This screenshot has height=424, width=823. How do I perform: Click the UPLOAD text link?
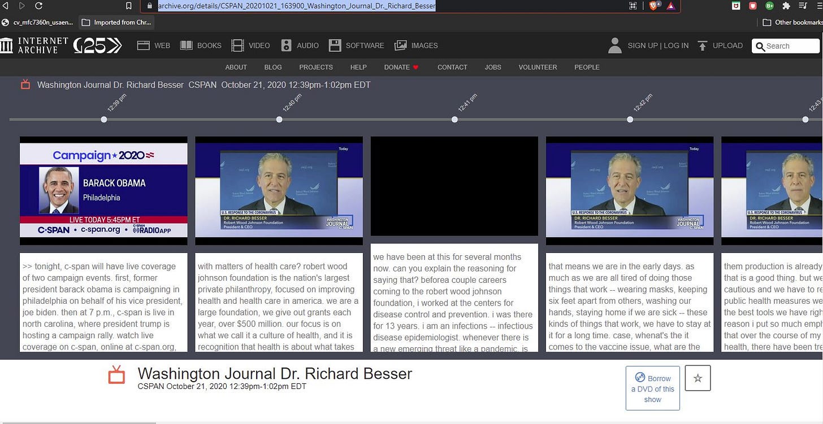[x=727, y=46]
